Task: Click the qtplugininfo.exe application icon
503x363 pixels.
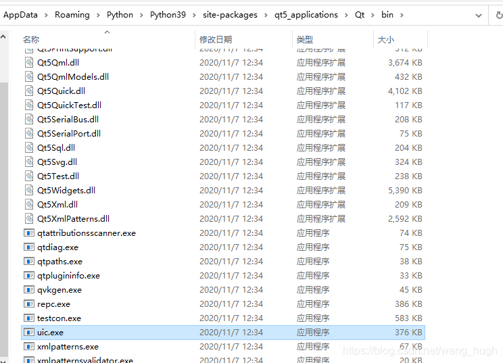Action: point(29,275)
